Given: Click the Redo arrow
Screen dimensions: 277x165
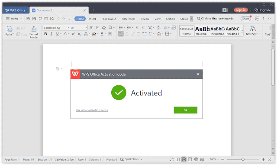Looking at the screenshot, I should point(64,19).
